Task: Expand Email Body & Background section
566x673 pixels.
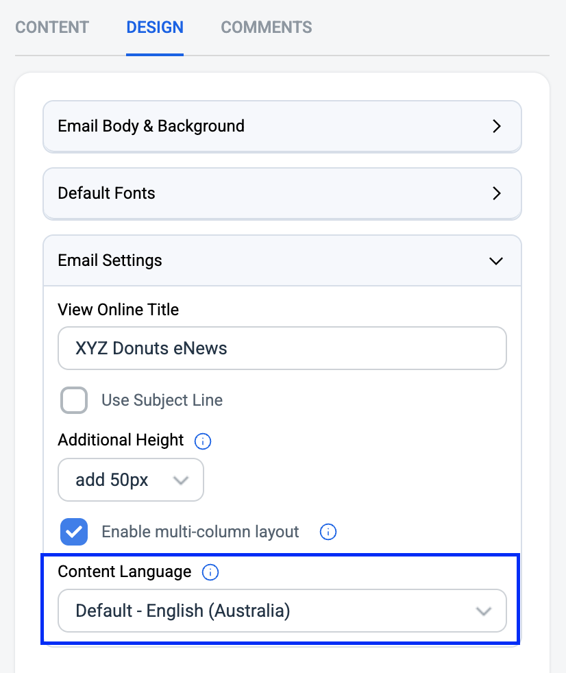Action: (282, 127)
